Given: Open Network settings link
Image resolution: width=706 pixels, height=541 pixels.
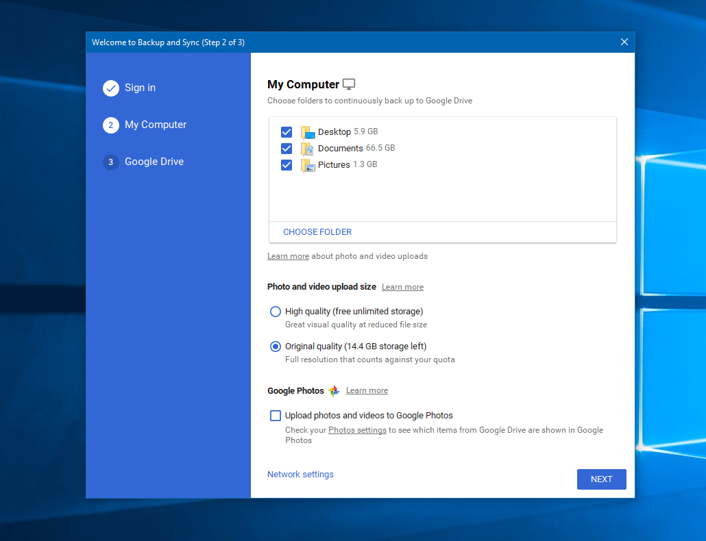Looking at the screenshot, I should click(x=300, y=475).
